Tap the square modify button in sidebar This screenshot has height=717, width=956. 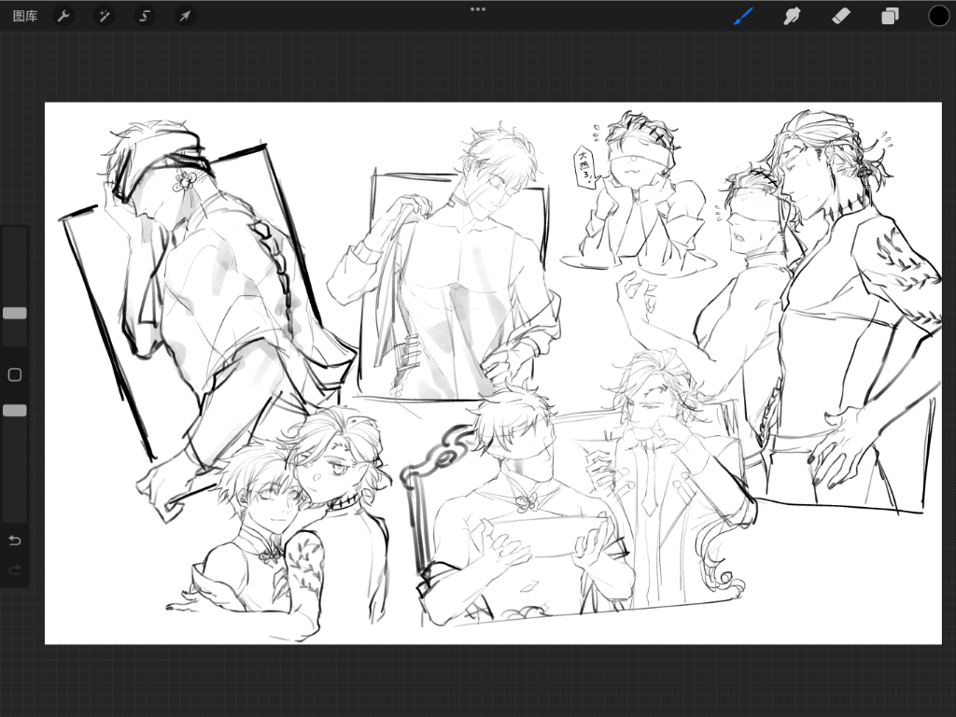click(15, 374)
